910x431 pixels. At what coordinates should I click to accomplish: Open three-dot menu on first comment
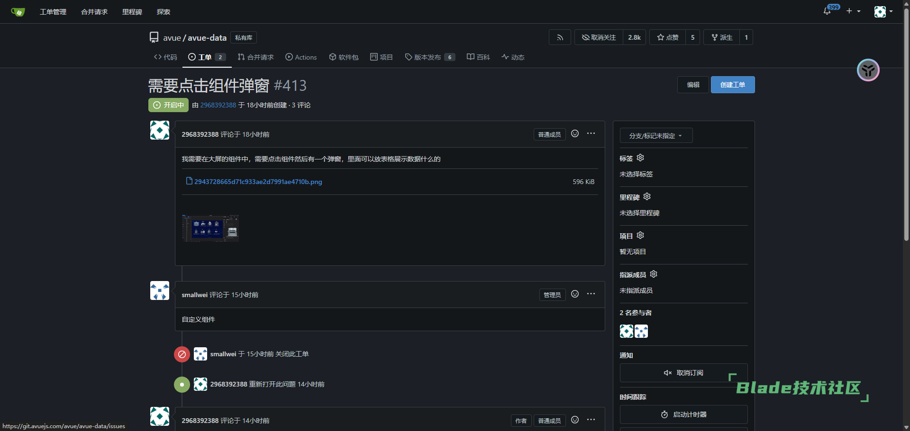coord(591,134)
